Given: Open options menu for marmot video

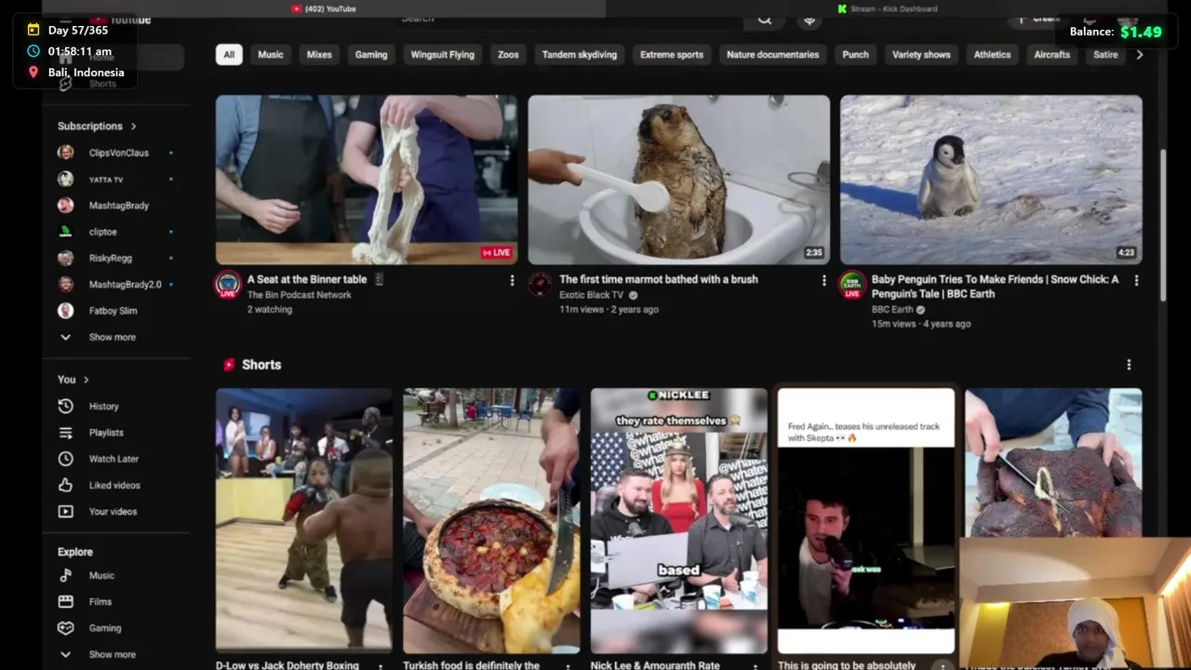Looking at the screenshot, I should tap(823, 280).
